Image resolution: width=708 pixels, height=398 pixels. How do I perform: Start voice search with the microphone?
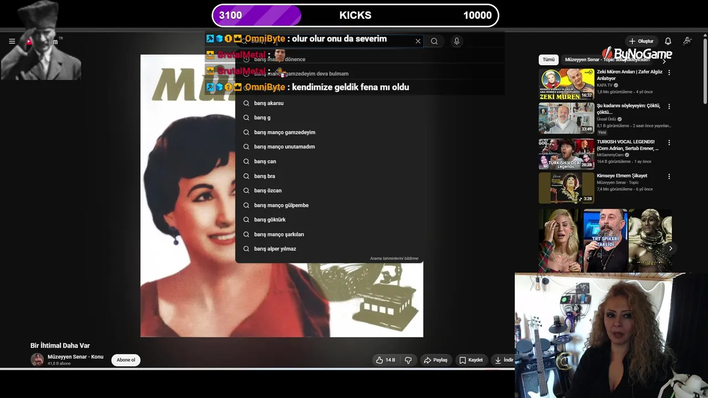456,41
